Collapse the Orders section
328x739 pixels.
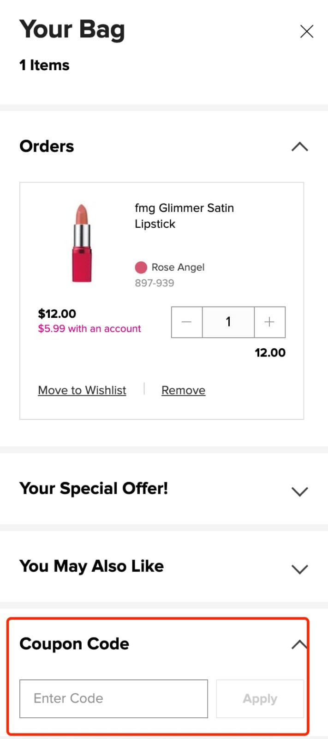pyautogui.click(x=299, y=146)
